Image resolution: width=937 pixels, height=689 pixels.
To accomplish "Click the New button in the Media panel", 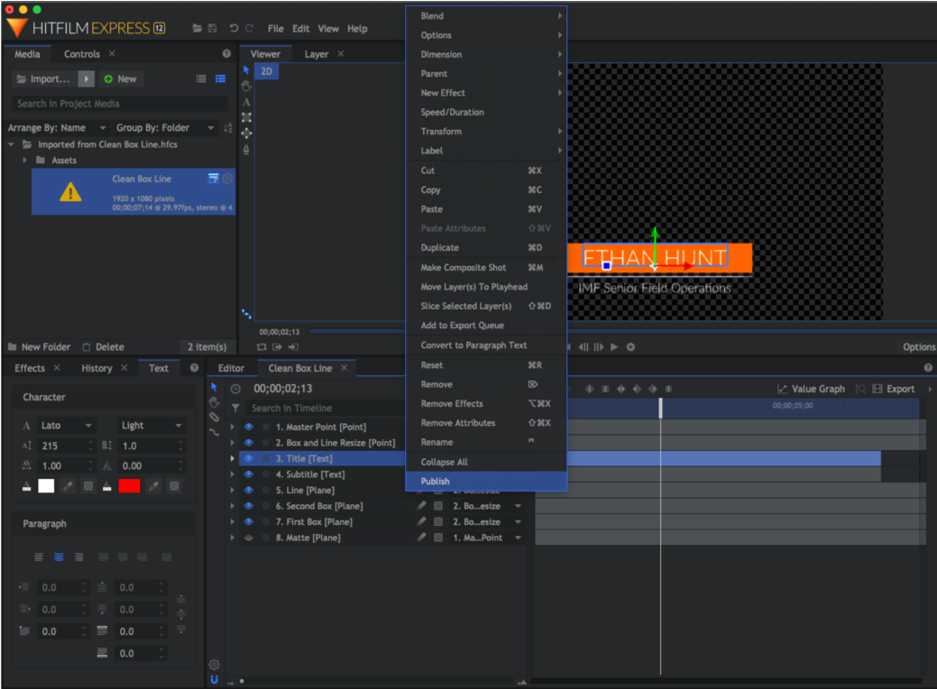I will point(121,78).
